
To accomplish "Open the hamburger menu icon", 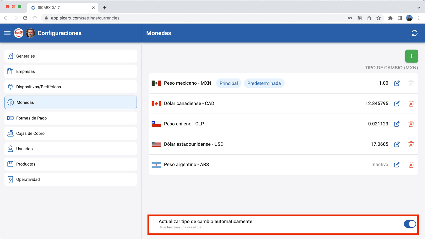I will pos(7,33).
